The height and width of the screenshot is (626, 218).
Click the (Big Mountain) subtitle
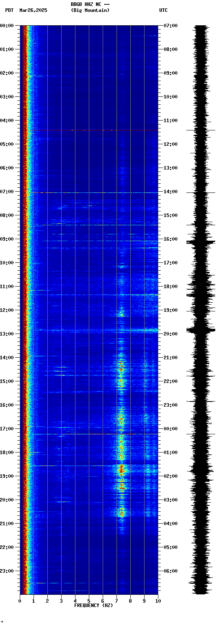(90, 10)
